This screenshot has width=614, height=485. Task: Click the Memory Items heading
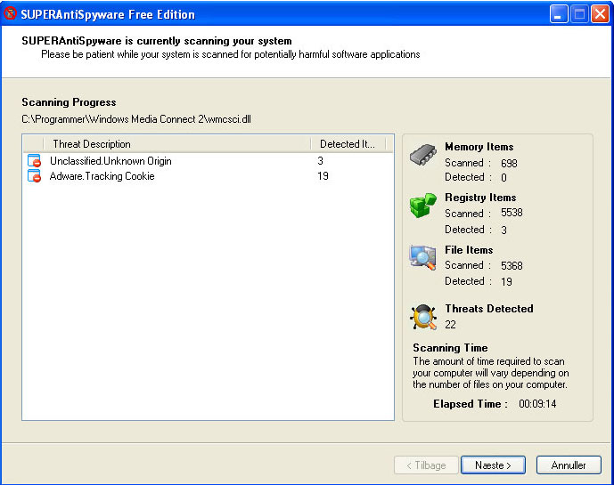[x=479, y=147]
